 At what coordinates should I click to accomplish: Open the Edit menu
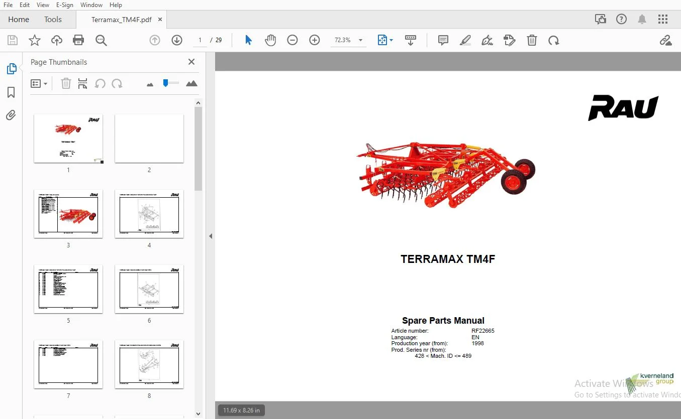pos(25,5)
